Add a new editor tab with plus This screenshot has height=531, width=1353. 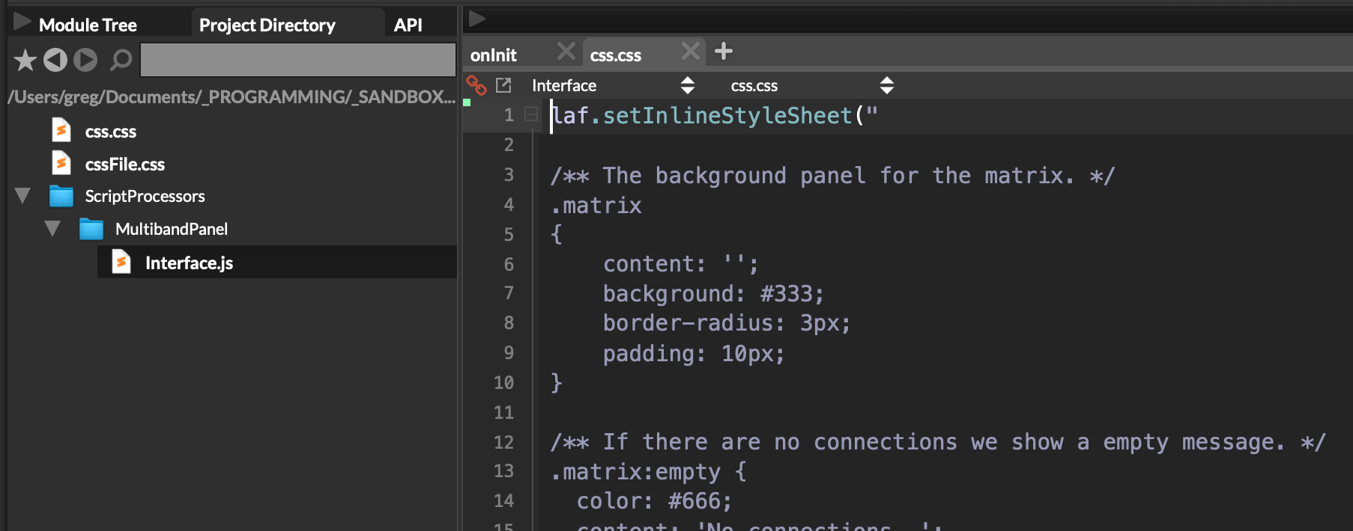(x=724, y=52)
